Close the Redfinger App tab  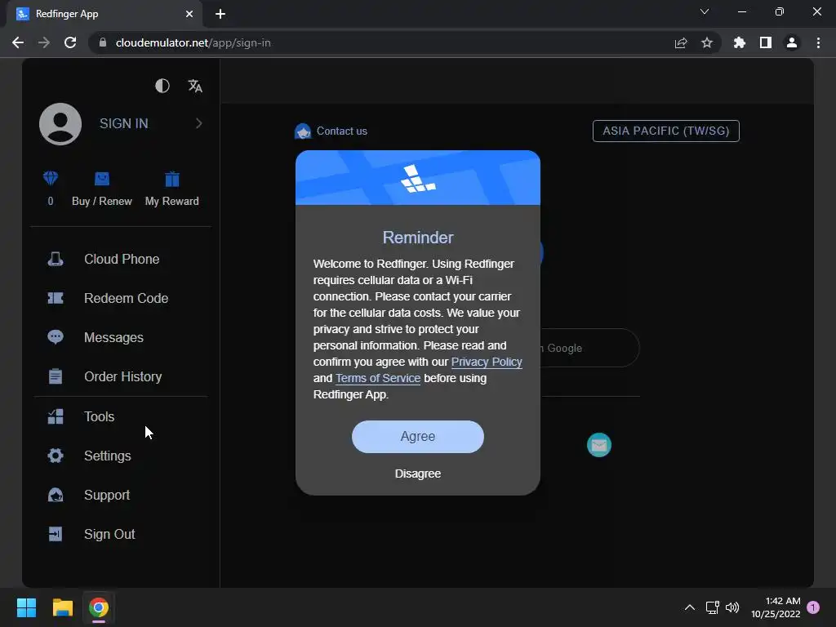click(x=189, y=14)
